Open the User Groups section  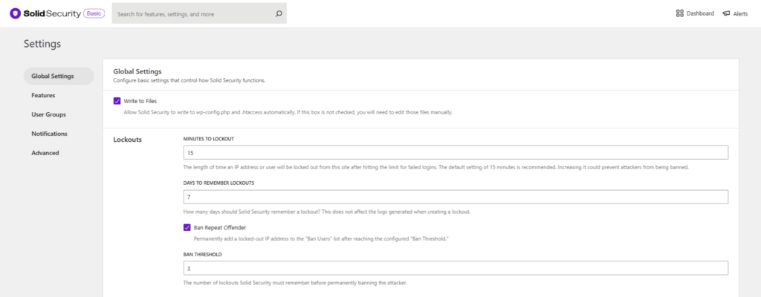tap(48, 114)
